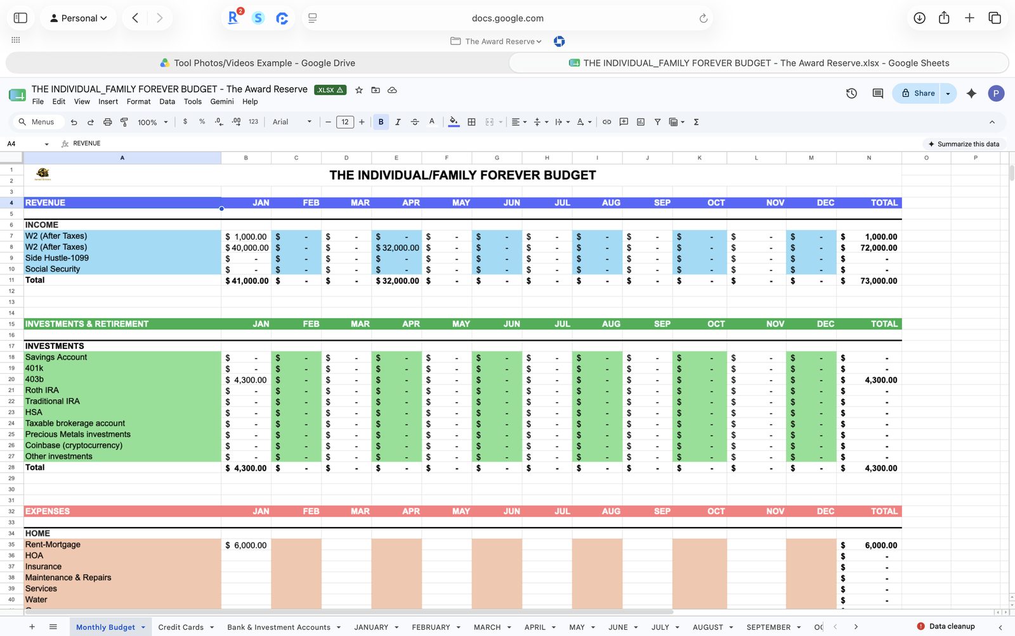Screen dimensions: 1015x636
Task: Open the horizontal align dropdown
Action: (x=519, y=122)
